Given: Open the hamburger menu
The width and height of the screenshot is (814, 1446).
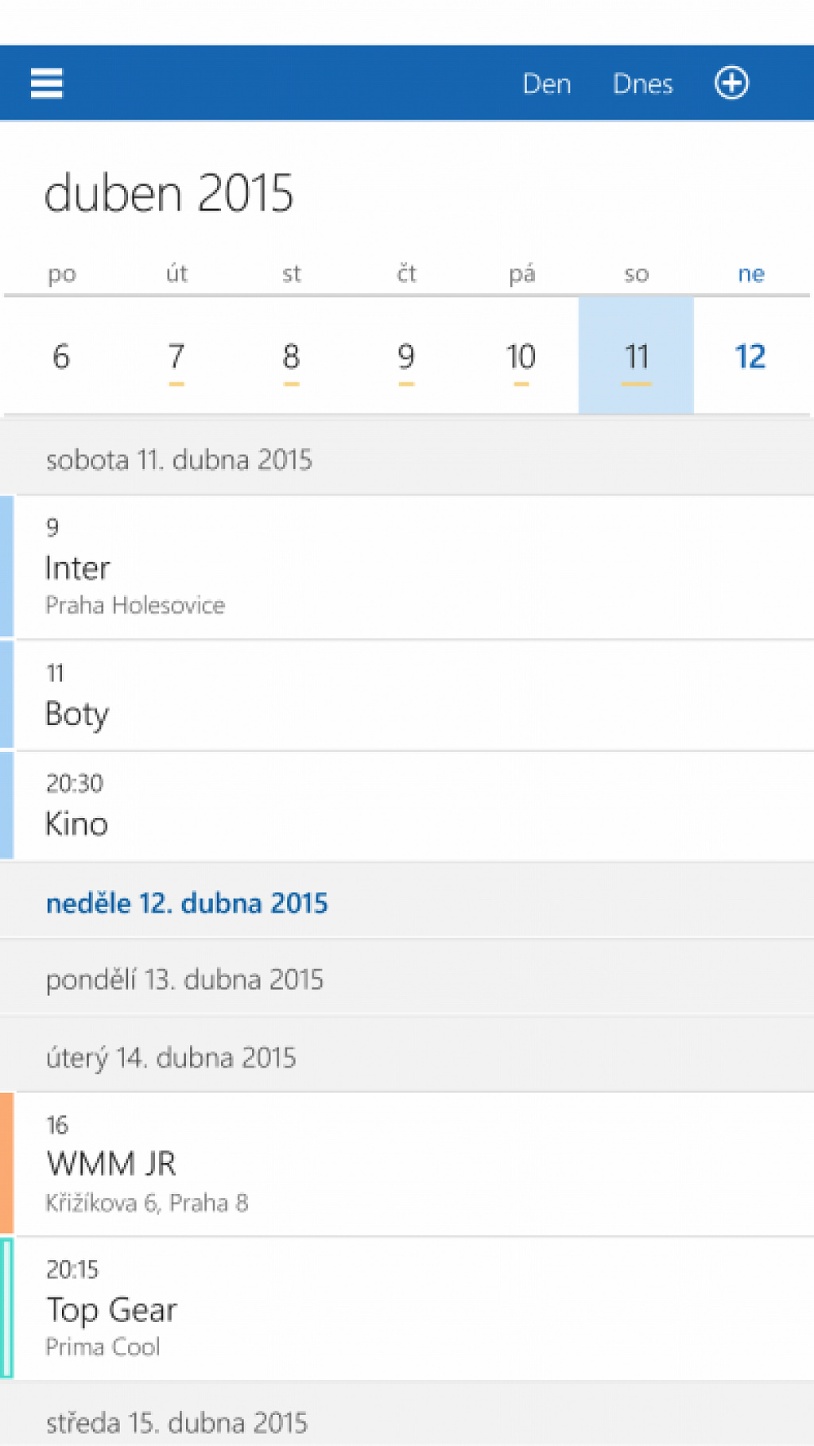Looking at the screenshot, I should pyautogui.click(x=46, y=83).
